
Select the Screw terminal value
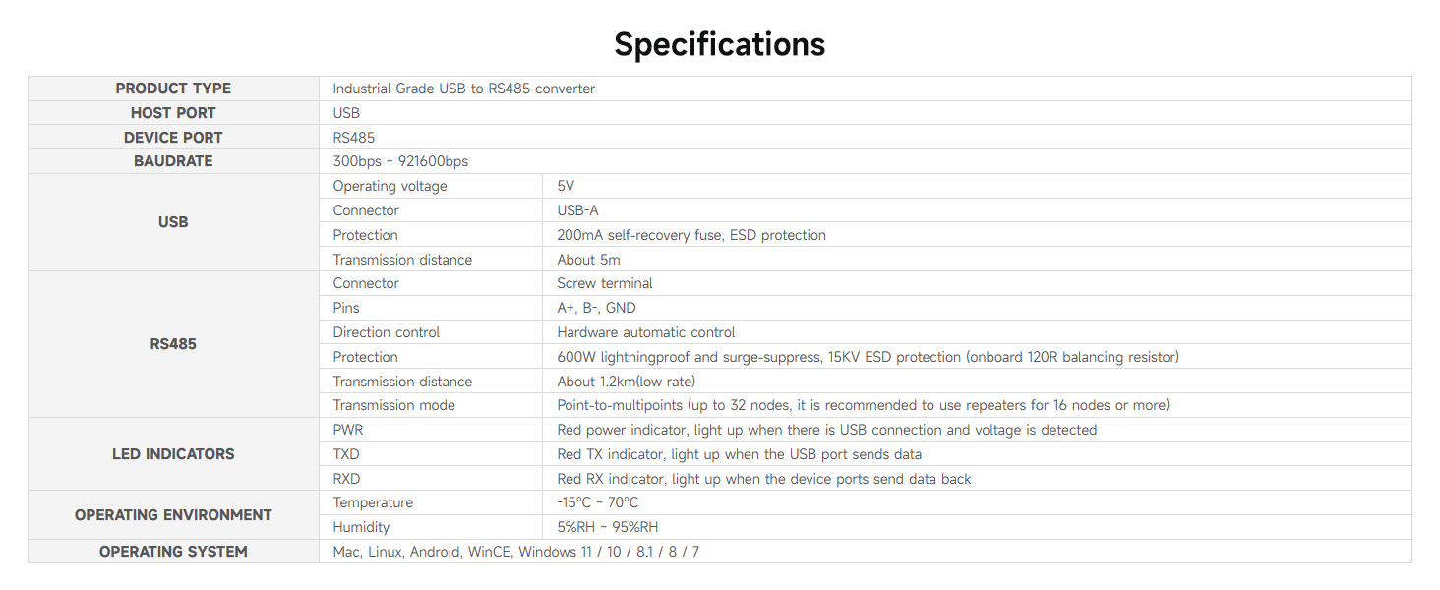[605, 283]
